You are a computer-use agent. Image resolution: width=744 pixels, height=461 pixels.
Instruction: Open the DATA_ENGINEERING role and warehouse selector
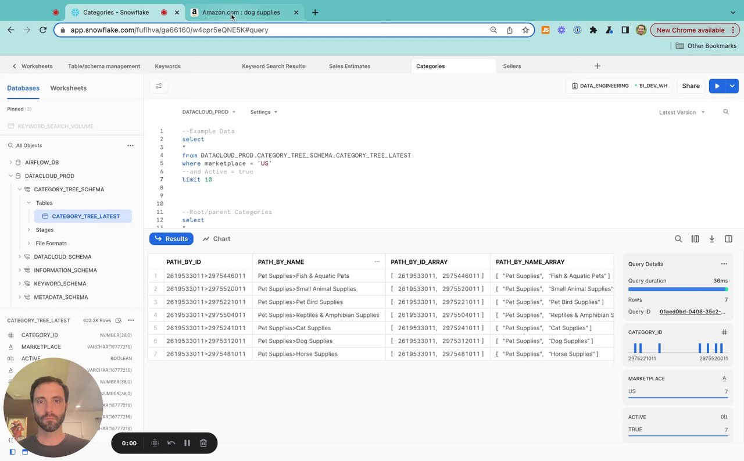(620, 86)
